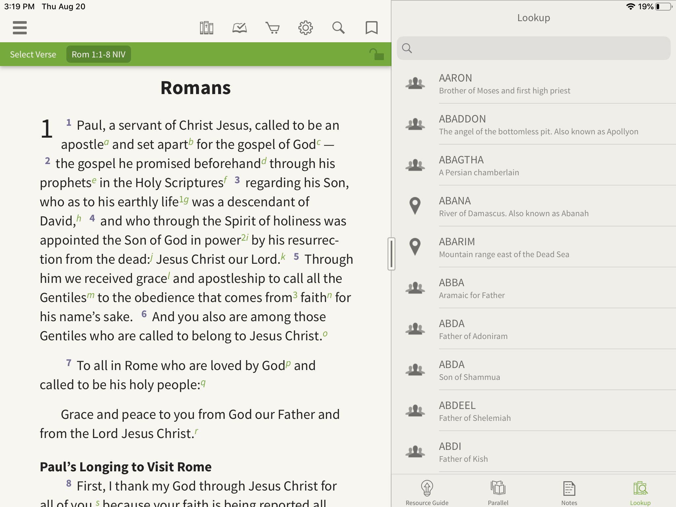Screen dimensions: 676x507
Task: Open AARON entry in Lookup list
Action: (x=534, y=84)
